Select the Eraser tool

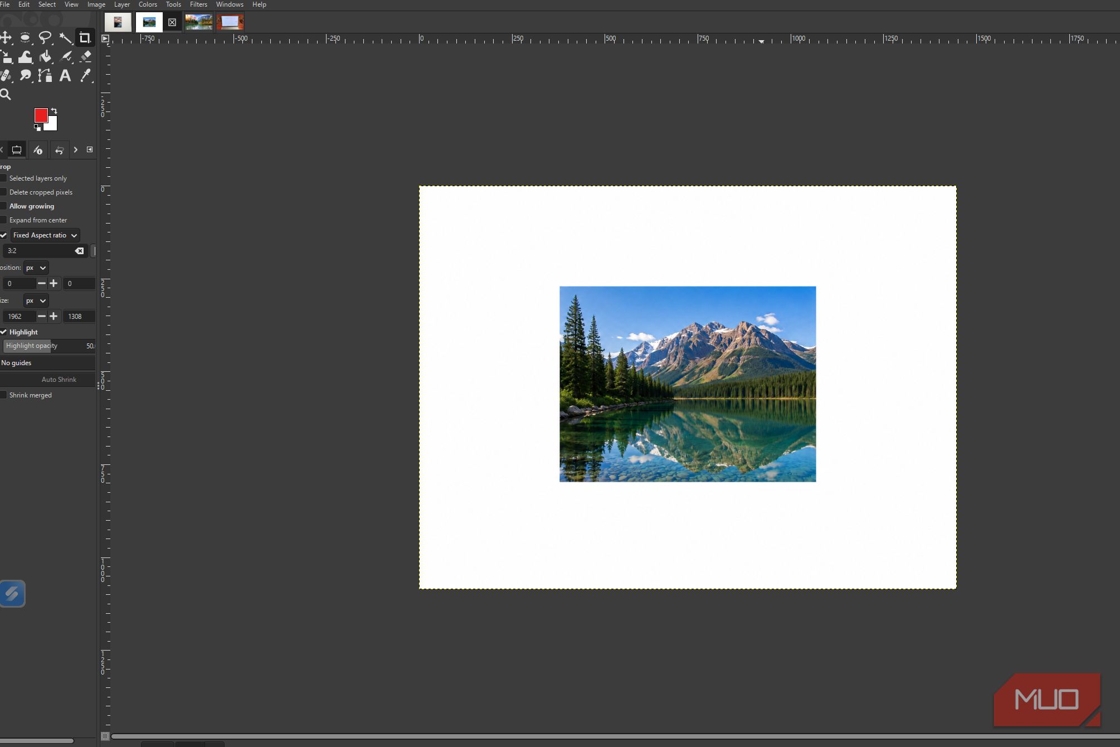pyautogui.click(x=85, y=57)
